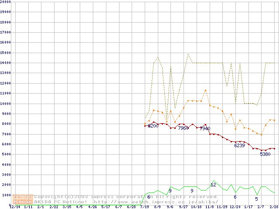Click the 20000 value on y-axis

pos(6,2)
